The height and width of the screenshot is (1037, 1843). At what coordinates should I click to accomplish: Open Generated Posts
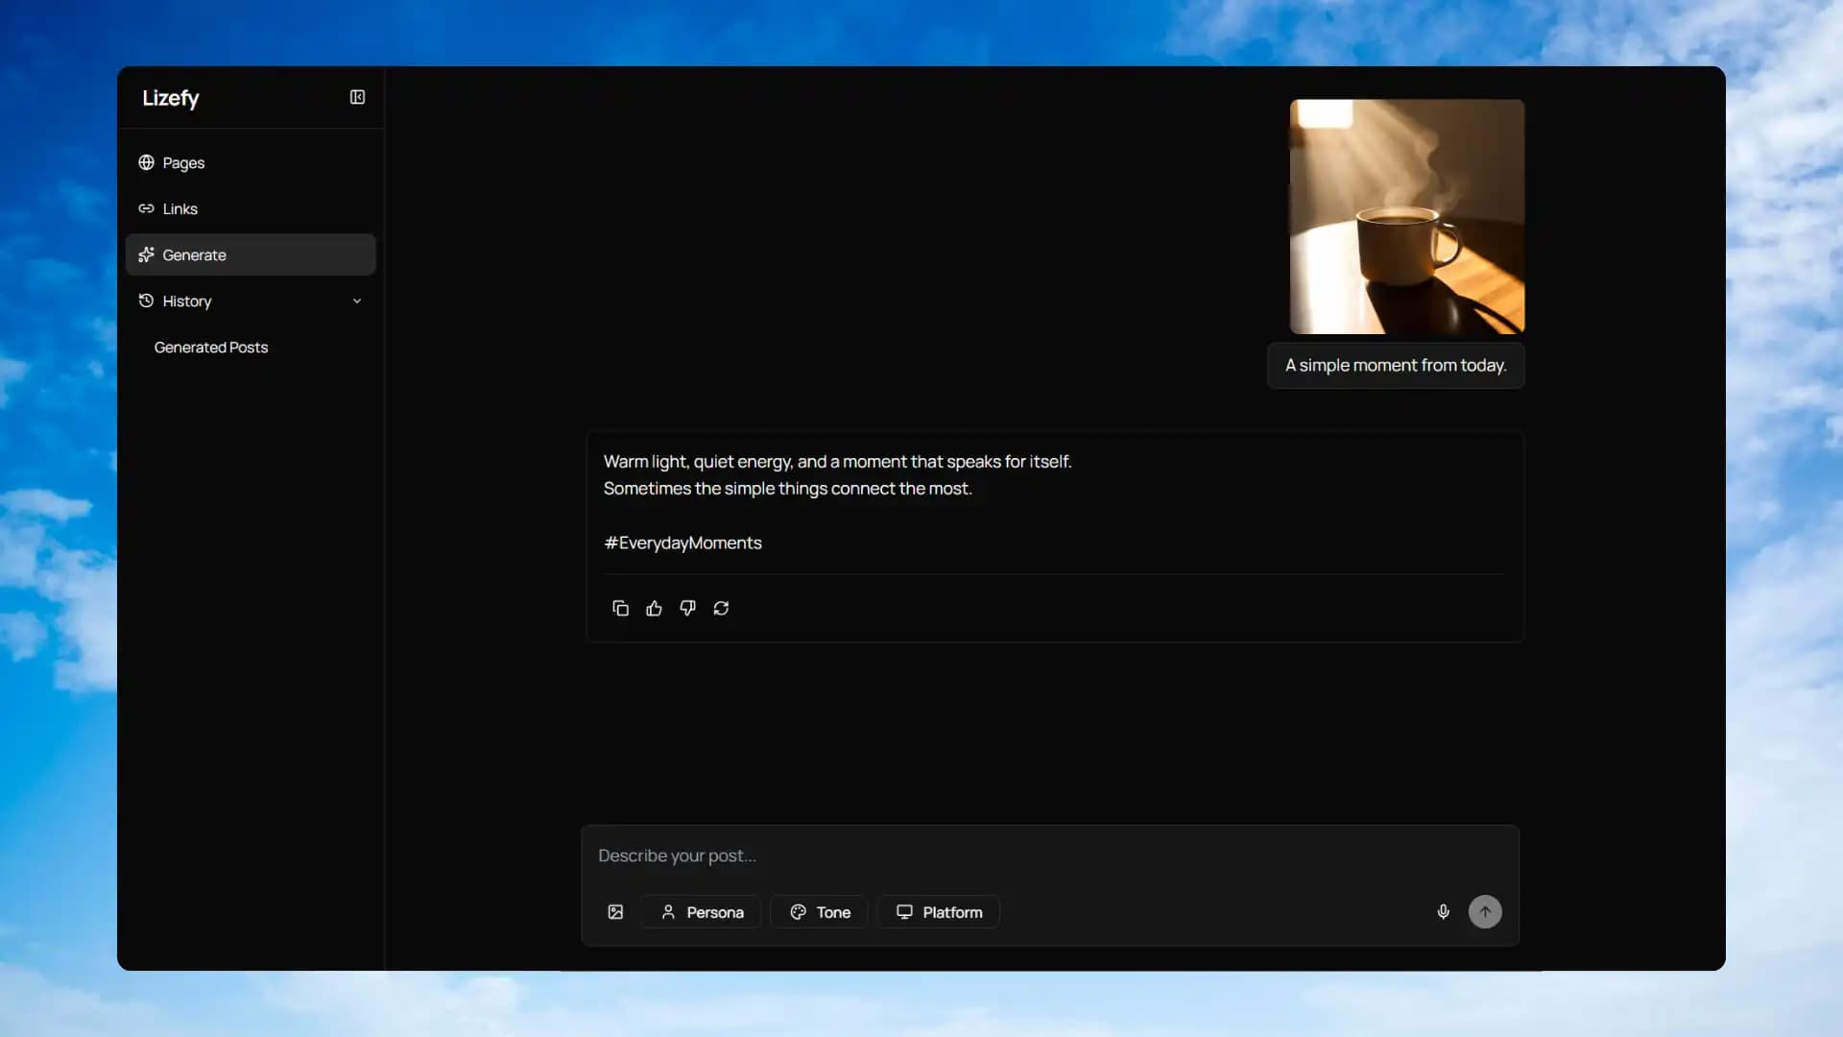211,347
